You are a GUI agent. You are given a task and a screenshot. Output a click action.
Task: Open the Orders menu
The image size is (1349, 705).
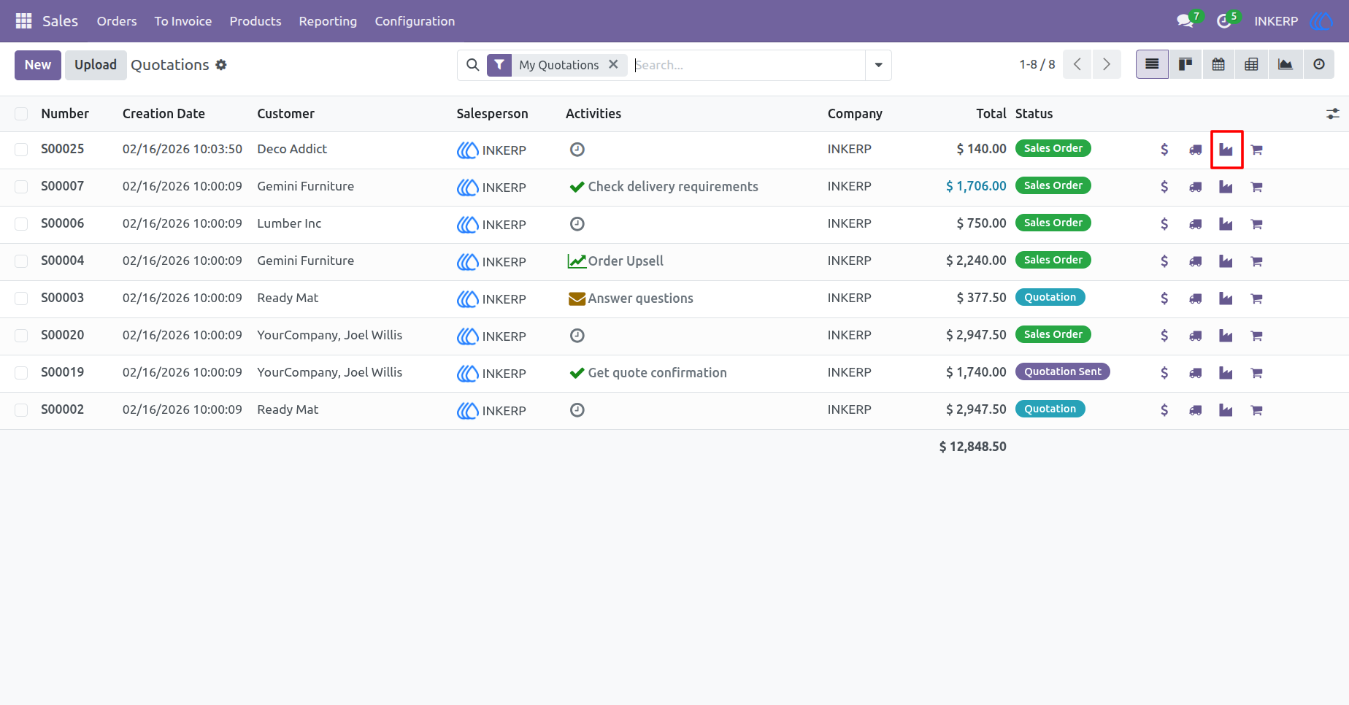pyautogui.click(x=117, y=21)
